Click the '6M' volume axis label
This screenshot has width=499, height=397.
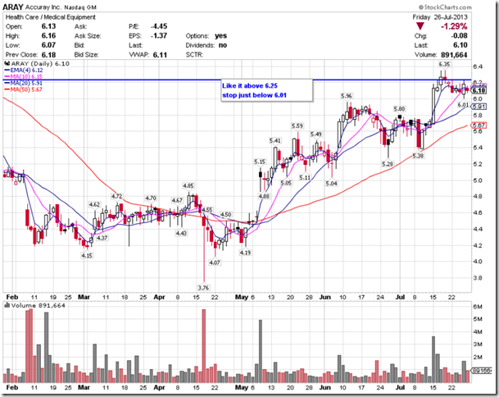tap(478, 307)
